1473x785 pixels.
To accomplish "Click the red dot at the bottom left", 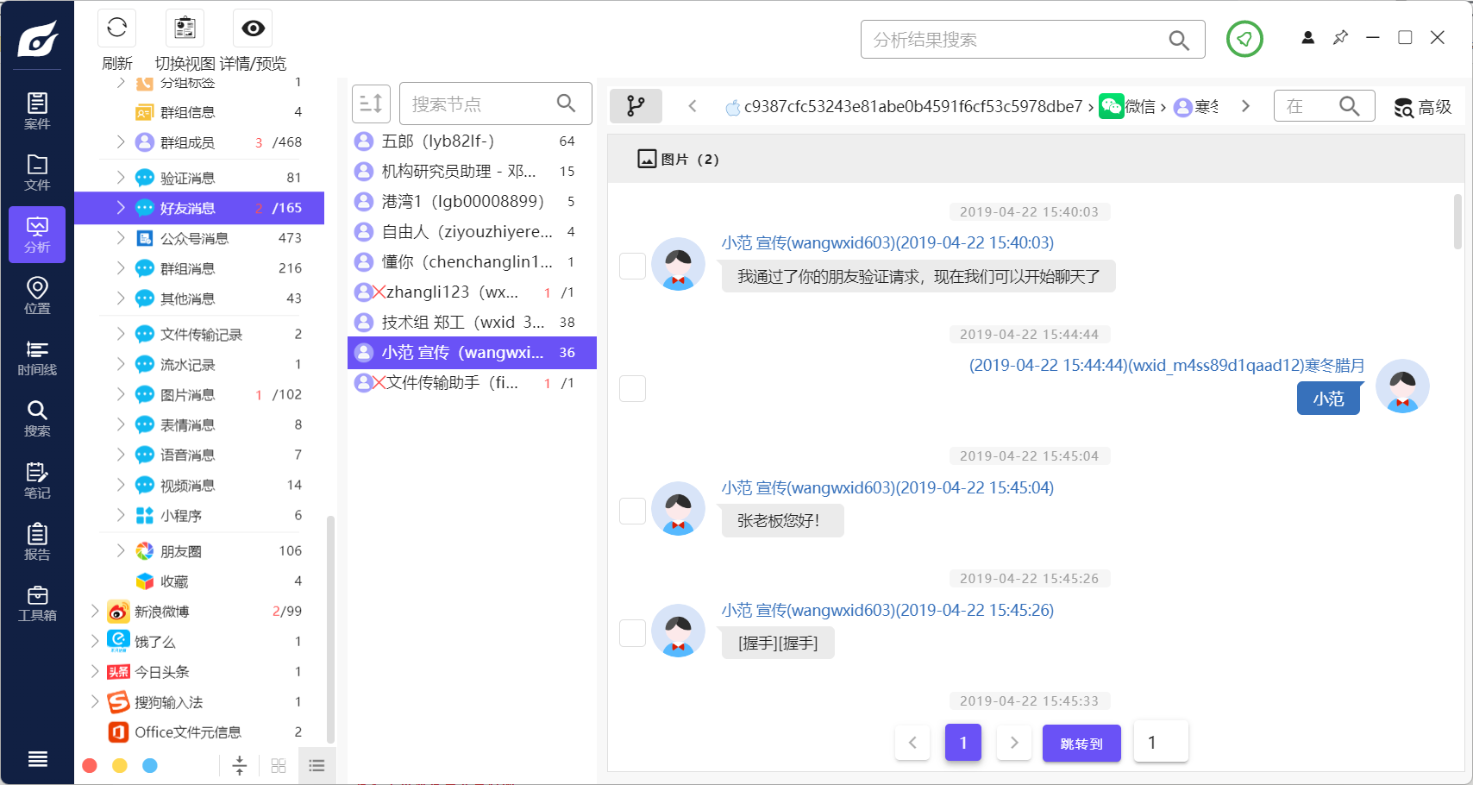I will (90, 764).
